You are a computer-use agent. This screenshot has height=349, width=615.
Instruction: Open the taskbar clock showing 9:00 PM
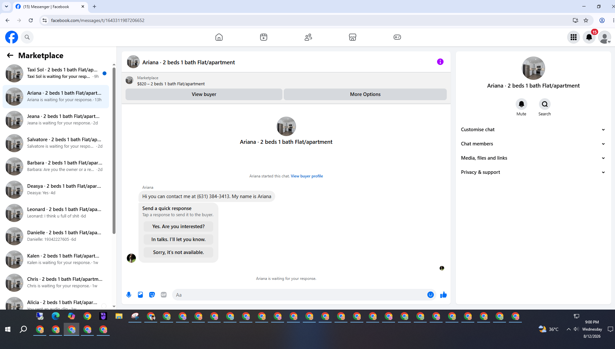pyautogui.click(x=592, y=329)
